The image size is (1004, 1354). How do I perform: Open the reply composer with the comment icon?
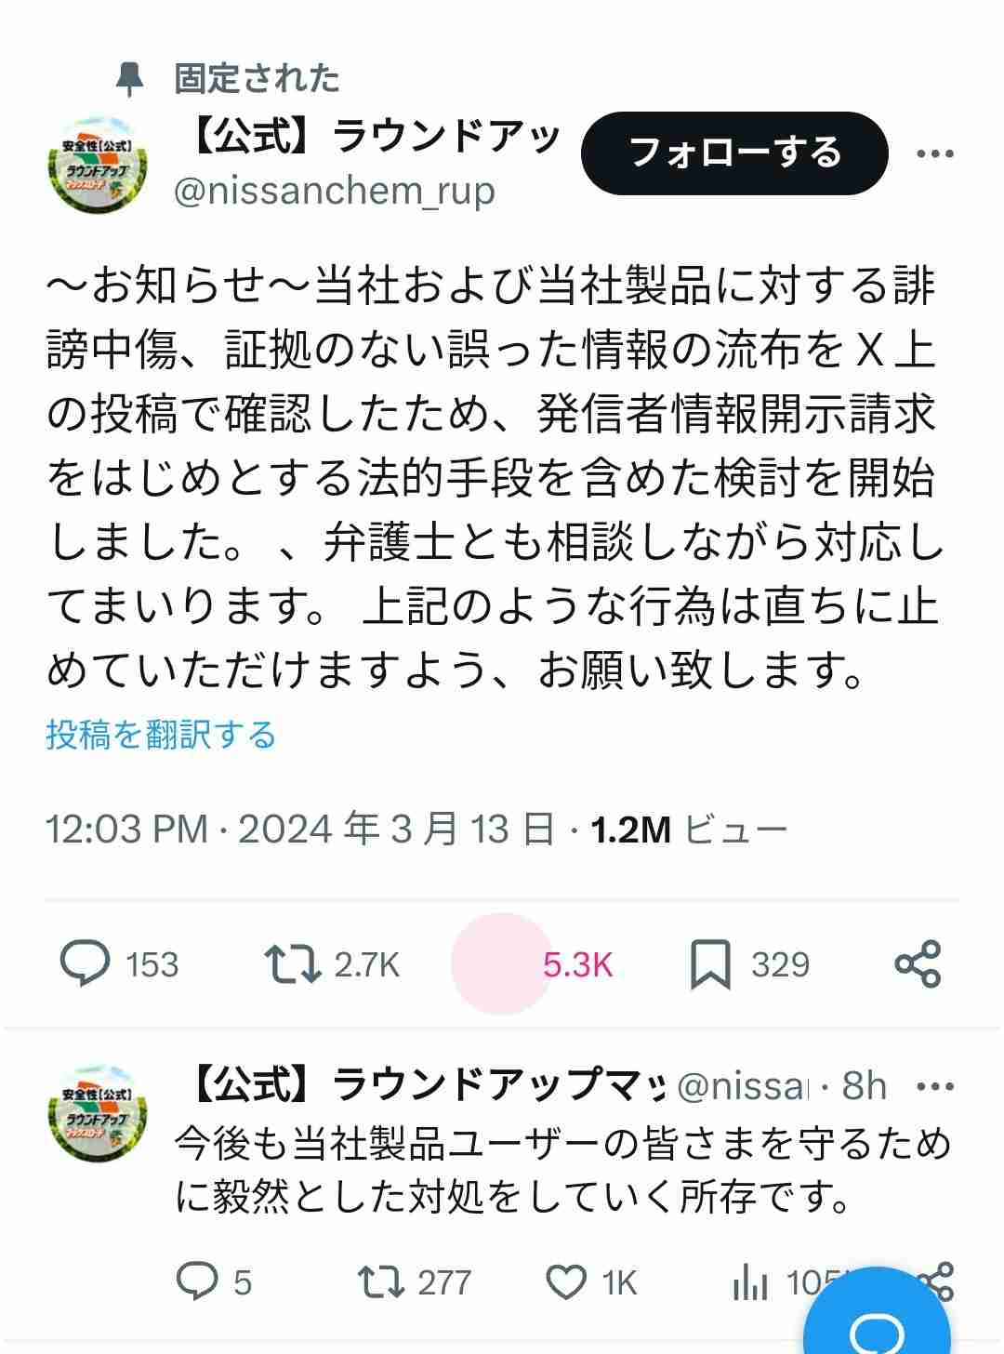click(88, 965)
